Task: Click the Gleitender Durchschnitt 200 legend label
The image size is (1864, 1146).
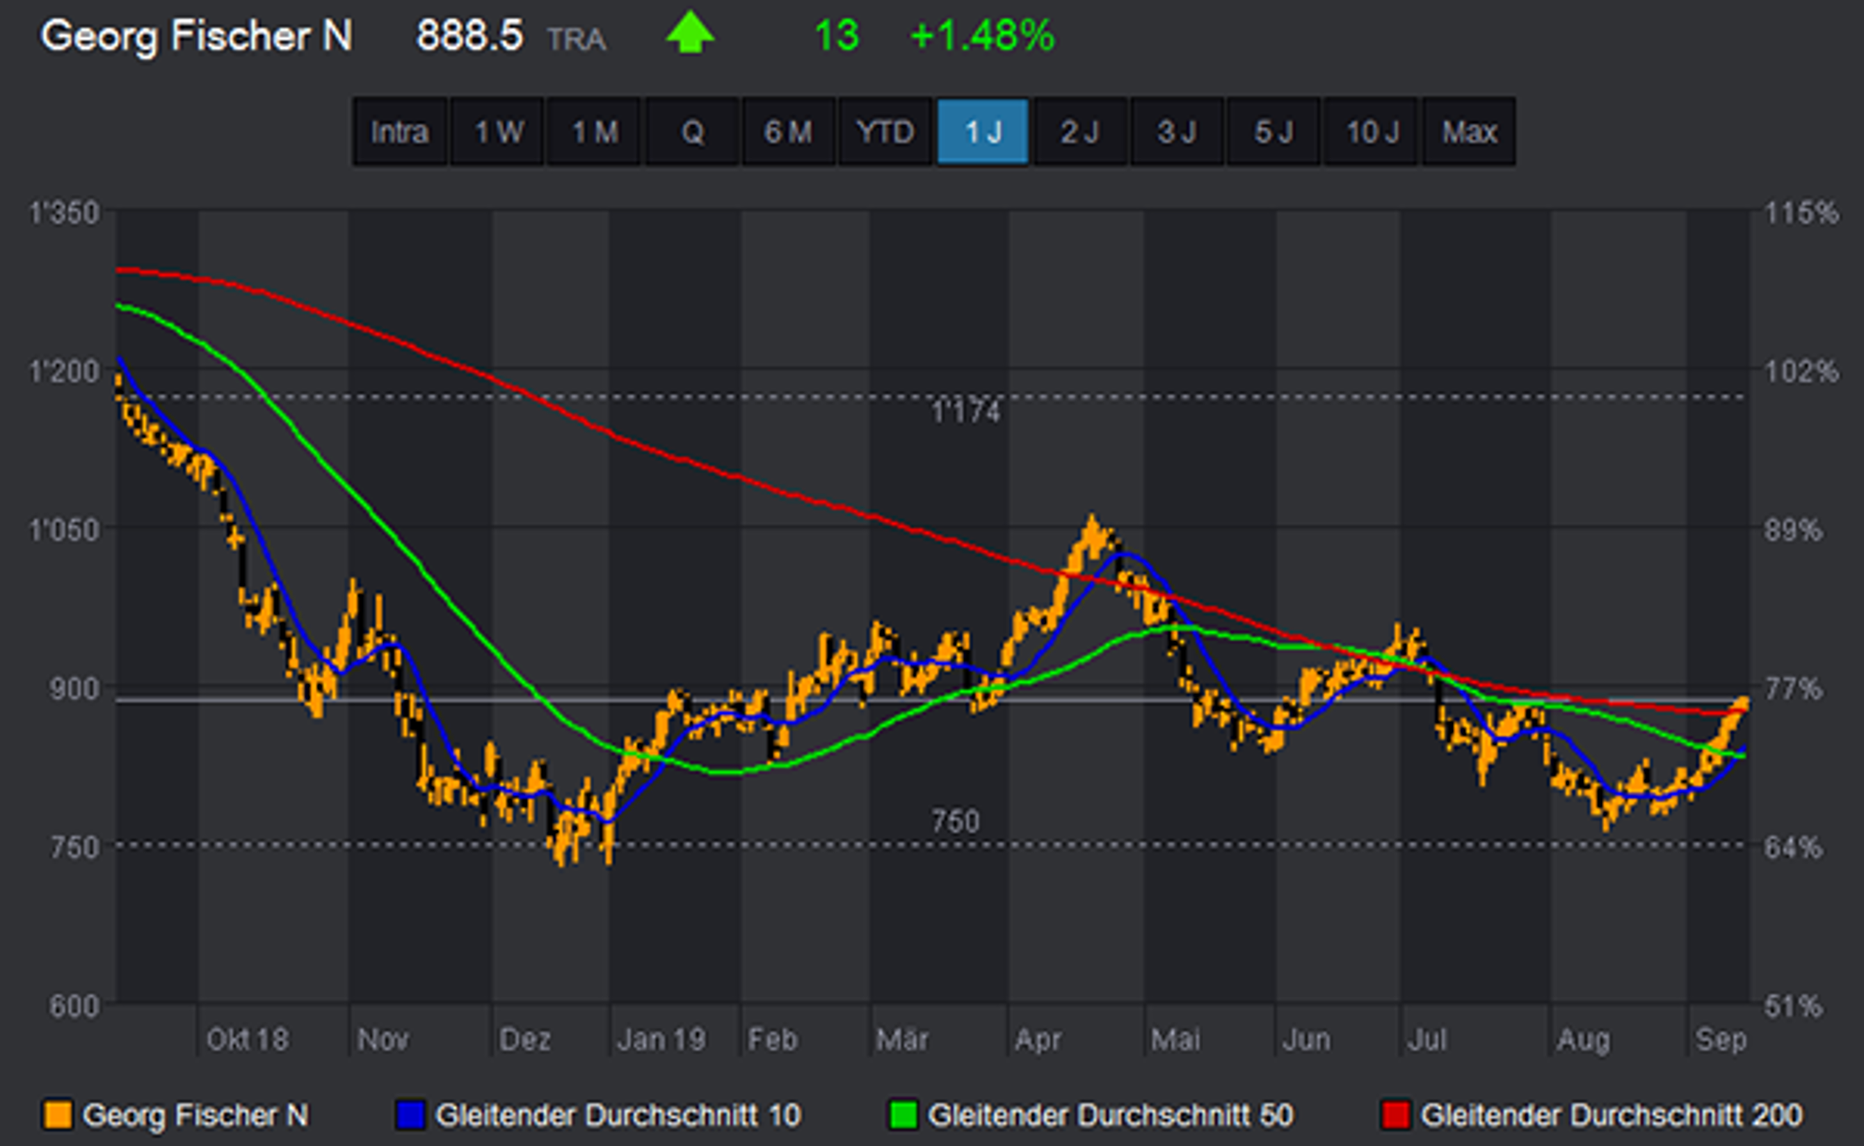Action: click(x=1612, y=1115)
